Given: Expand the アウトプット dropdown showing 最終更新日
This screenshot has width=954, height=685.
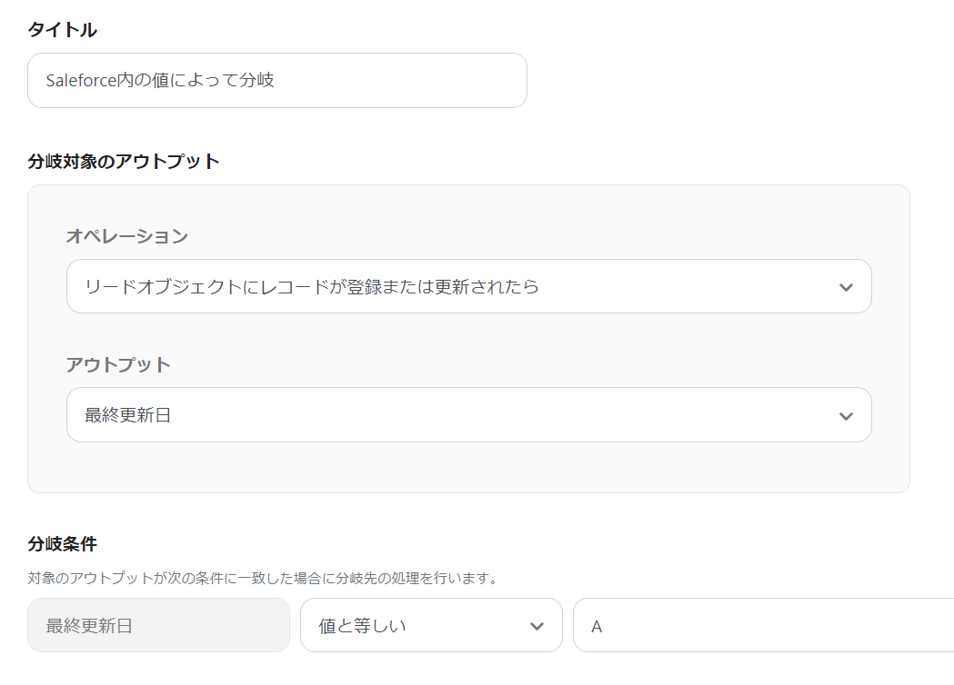Looking at the screenshot, I should coord(468,416).
